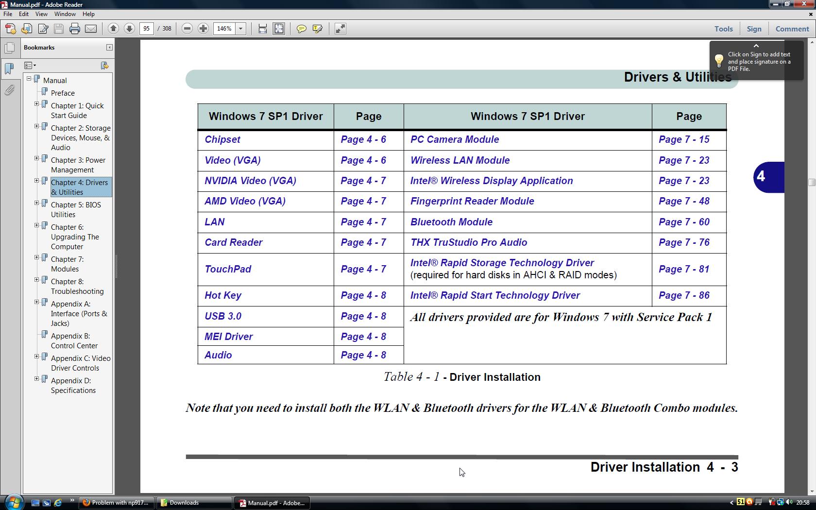
Task: Open the Sign pane
Action: point(754,29)
